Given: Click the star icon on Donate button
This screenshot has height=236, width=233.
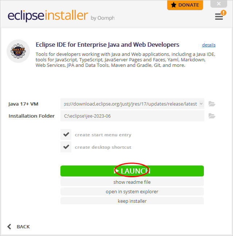Looking at the screenshot, I should coord(174,5).
